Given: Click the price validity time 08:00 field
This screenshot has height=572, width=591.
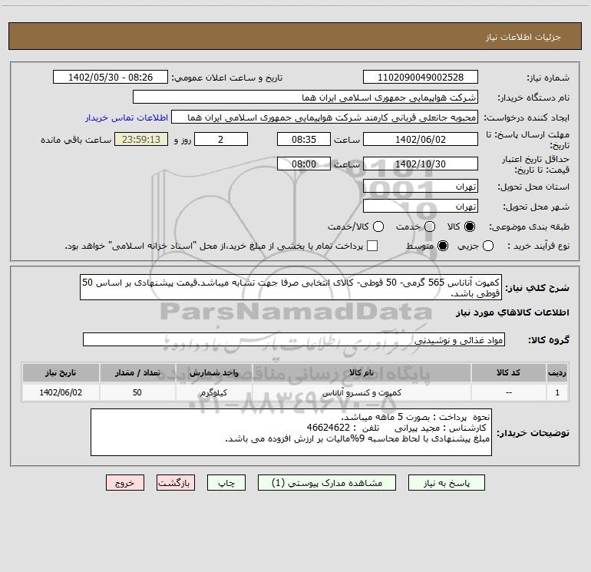Looking at the screenshot, I should tap(304, 164).
